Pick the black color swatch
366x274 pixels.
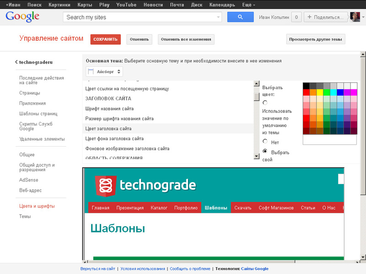click(306, 86)
